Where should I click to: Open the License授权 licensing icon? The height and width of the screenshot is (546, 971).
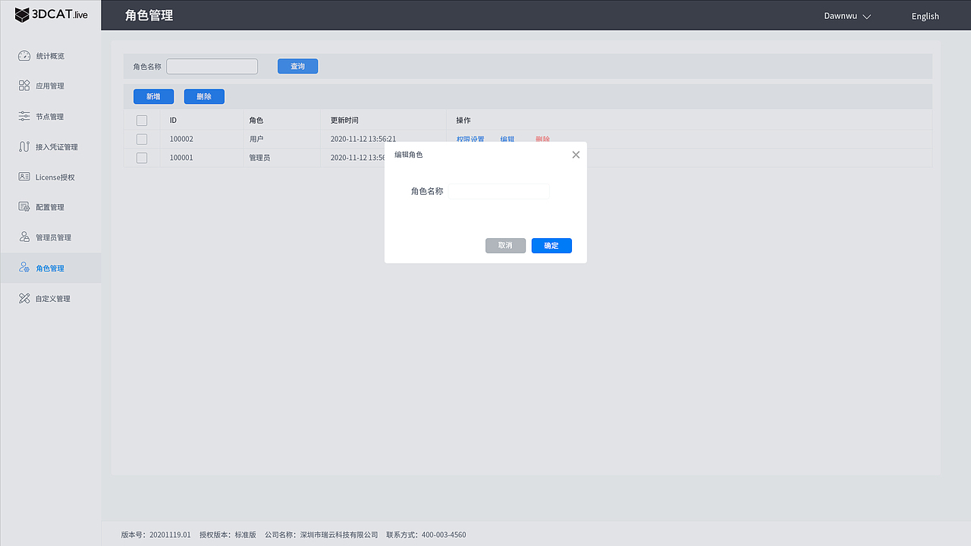click(x=25, y=177)
